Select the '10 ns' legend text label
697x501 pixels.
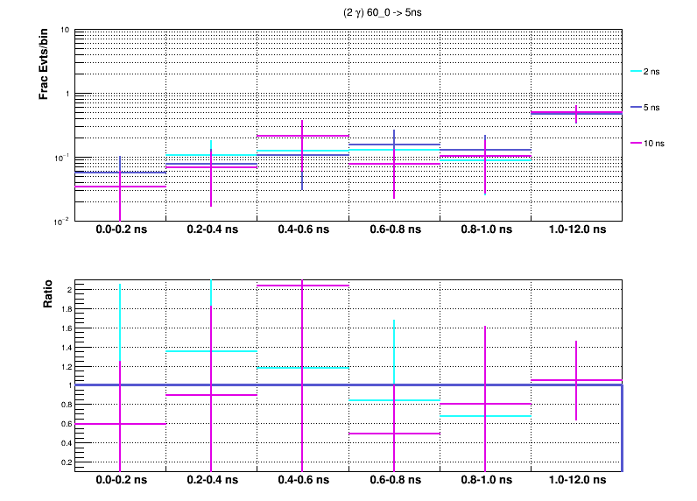click(654, 142)
